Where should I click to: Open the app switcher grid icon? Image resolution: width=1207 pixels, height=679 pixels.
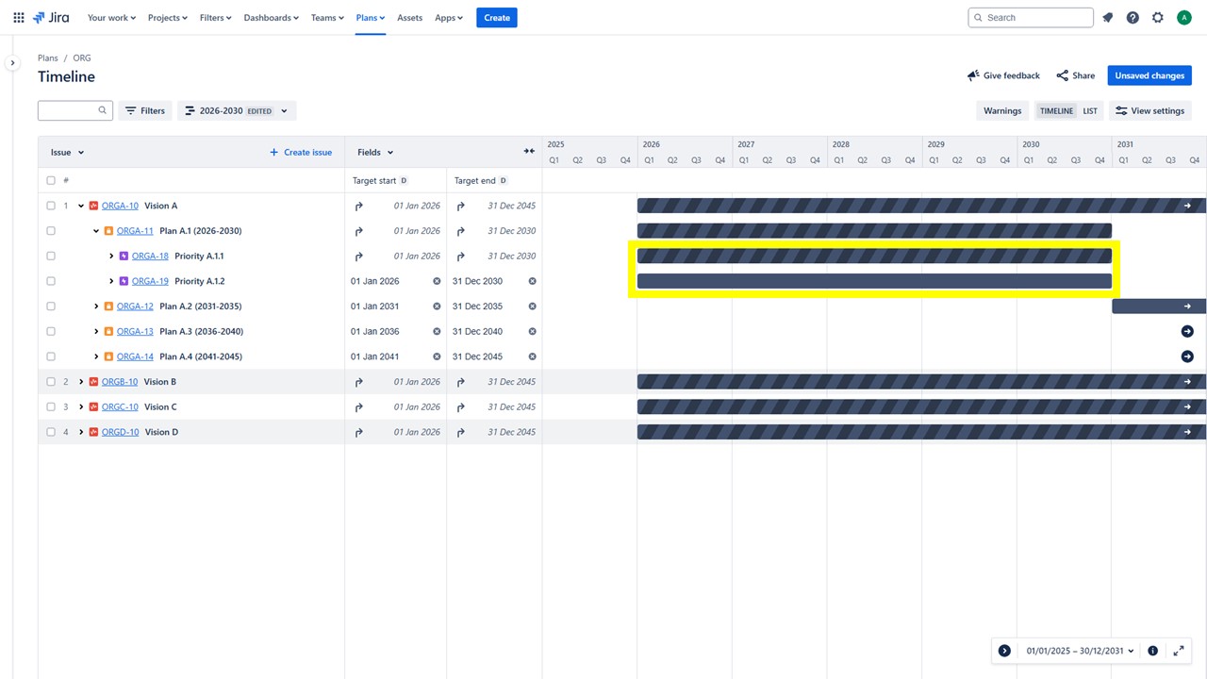19,18
